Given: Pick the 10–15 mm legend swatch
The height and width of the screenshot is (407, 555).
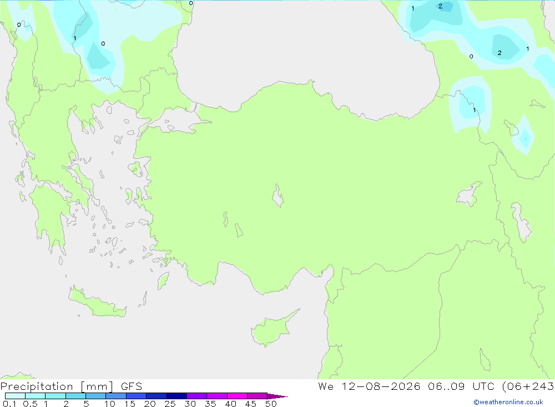Looking at the screenshot, I should pyautogui.click(x=116, y=396).
